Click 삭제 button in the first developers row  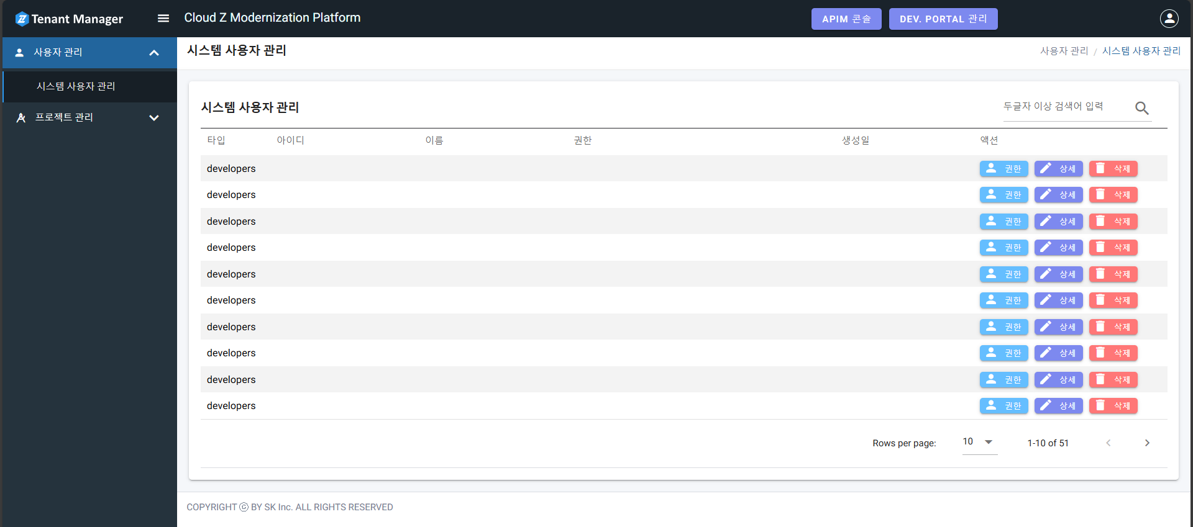(x=1113, y=169)
